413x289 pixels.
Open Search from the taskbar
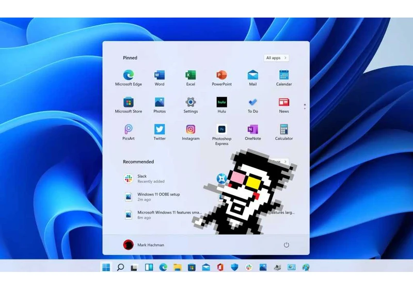[120, 267]
